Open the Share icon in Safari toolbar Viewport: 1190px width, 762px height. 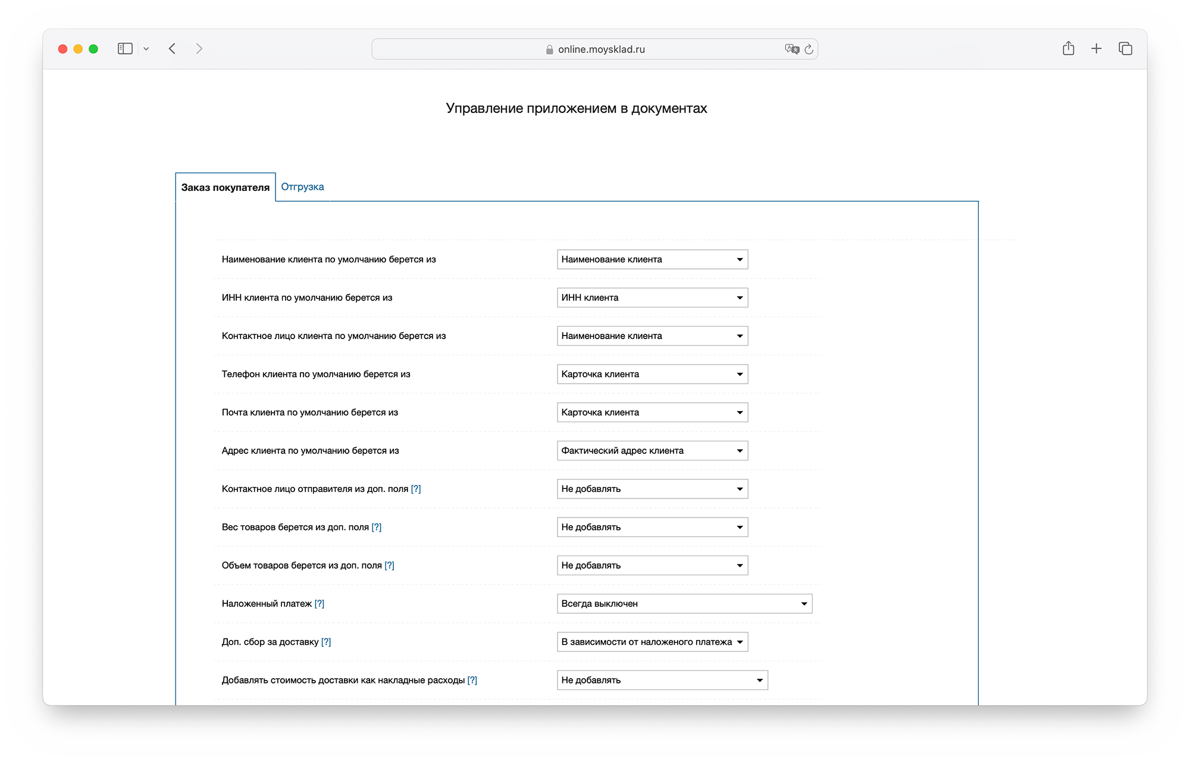tap(1068, 49)
